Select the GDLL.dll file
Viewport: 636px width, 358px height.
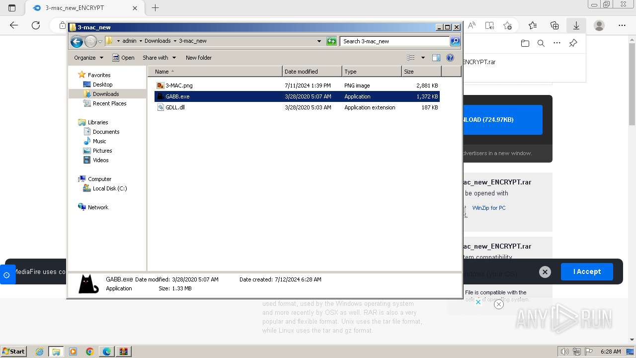point(297,107)
